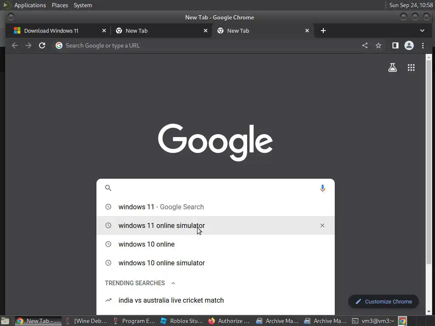
Task: Collapse the Trending Searches section
Action: (x=173, y=283)
